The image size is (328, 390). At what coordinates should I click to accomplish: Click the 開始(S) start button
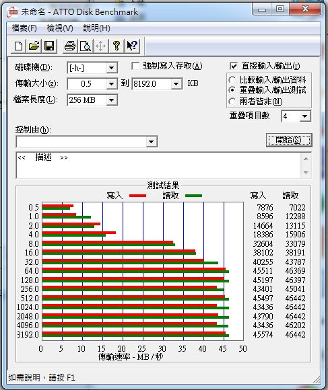click(289, 140)
